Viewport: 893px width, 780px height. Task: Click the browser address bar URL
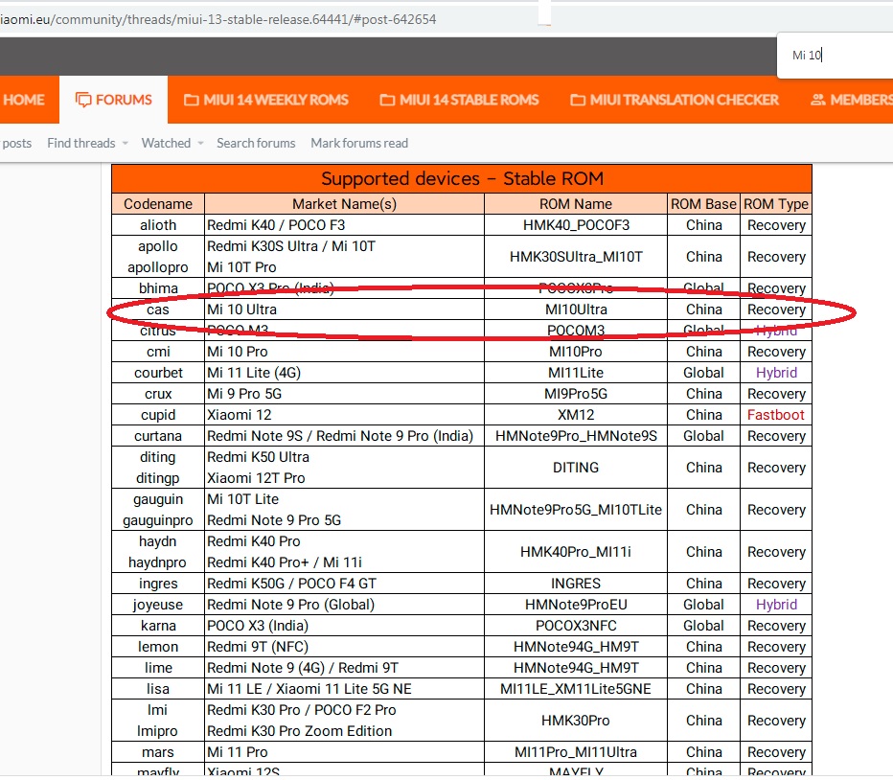click(218, 19)
